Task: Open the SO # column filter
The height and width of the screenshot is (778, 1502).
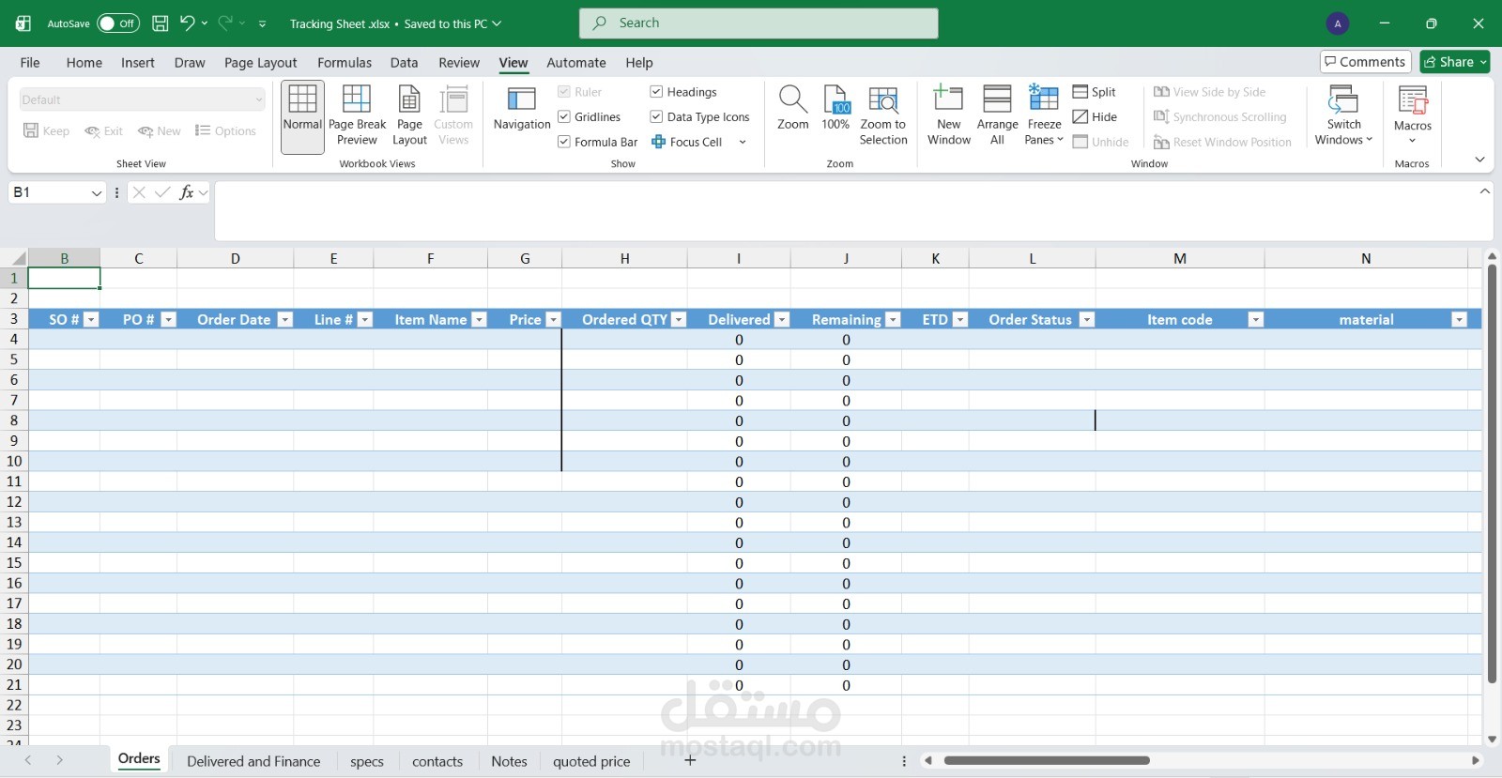Action: pos(91,320)
